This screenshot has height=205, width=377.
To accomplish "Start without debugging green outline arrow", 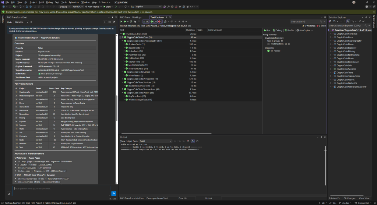I will click(116, 7).
